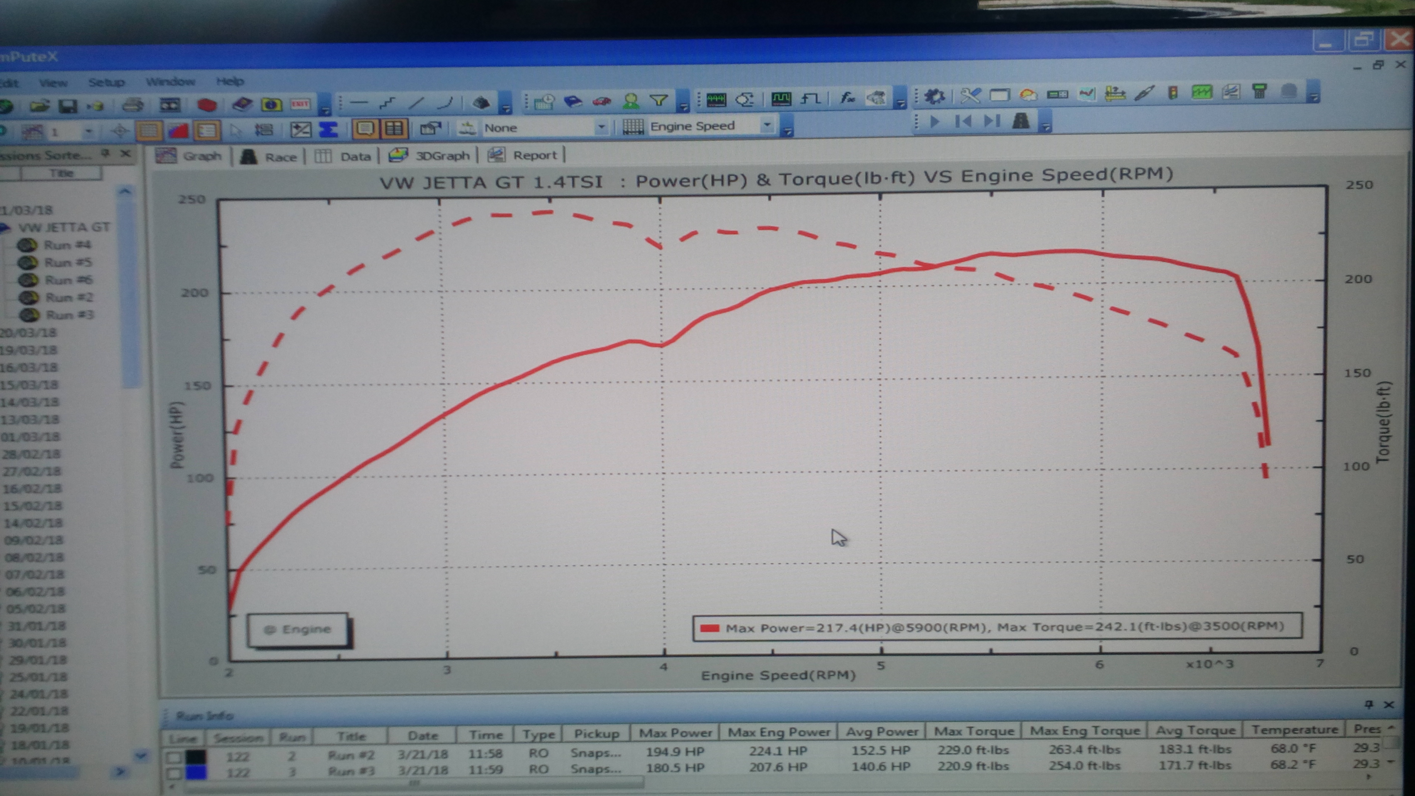This screenshot has width=1415, height=796.
Task: Play the run with the play arrow
Action: point(935,122)
